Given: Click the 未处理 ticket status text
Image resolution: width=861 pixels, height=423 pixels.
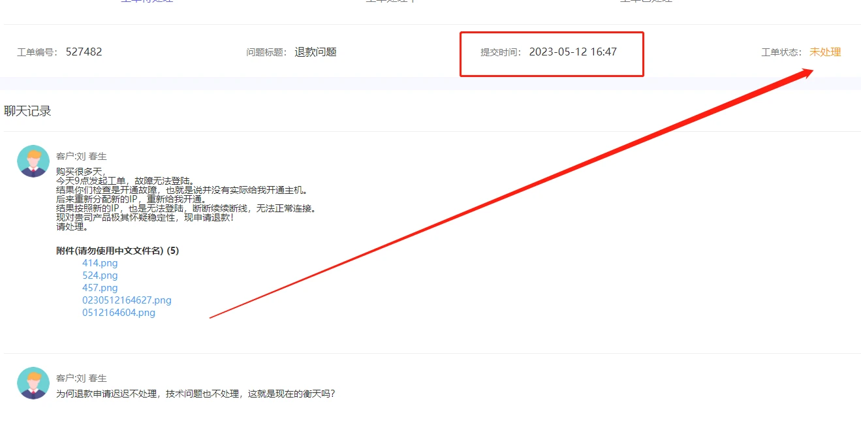Looking at the screenshot, I should tap(825, 52).
